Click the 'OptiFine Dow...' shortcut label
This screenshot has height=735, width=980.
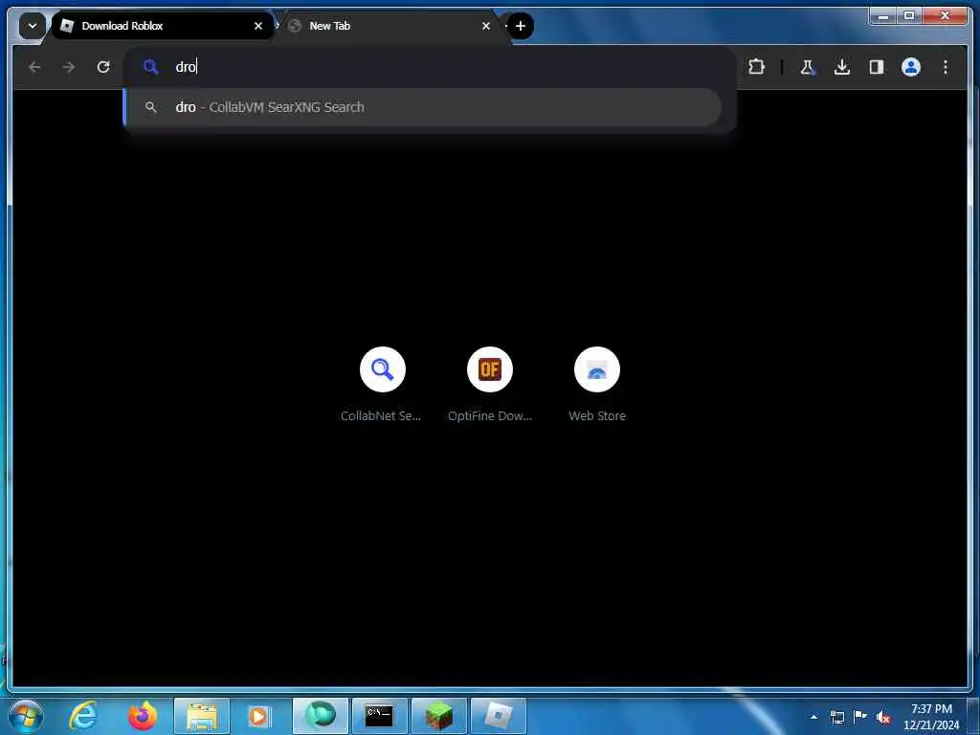(x=489, y=416)
